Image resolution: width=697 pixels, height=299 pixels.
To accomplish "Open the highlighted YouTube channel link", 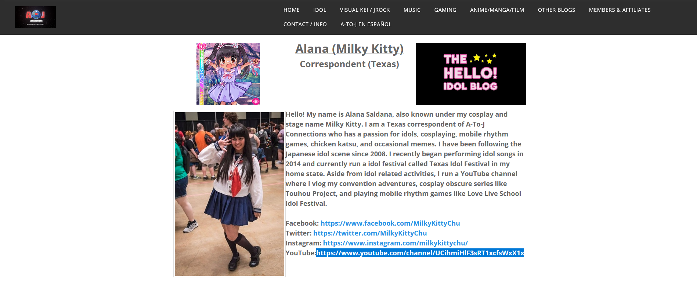I will point(420,253).
